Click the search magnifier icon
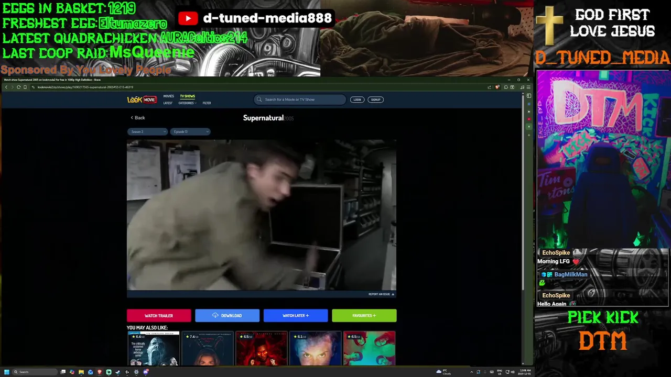Image resolution: width=671 pixels, height=377 pixels. (259, 99)
